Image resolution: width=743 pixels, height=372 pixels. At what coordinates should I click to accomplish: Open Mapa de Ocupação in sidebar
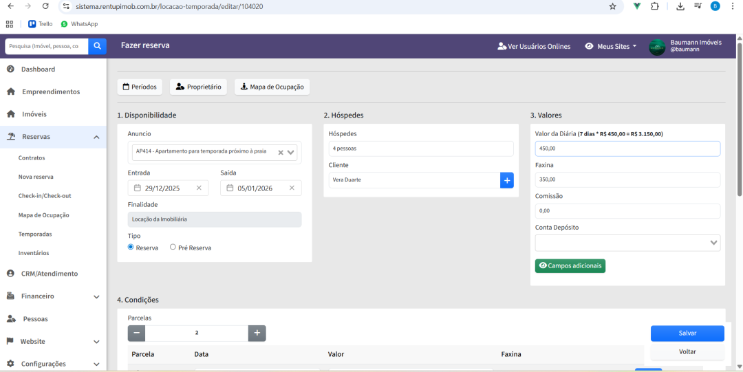pyautogui.click(x=43, y=215)
